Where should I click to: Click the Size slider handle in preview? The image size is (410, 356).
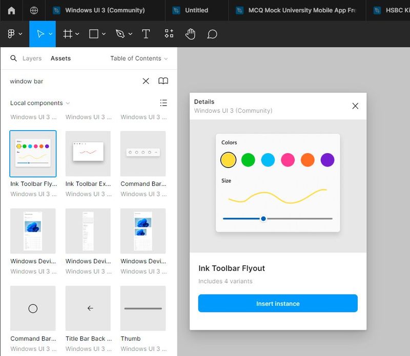(263, 219)
